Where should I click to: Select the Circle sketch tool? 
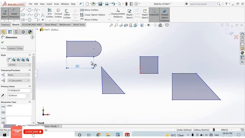click(x=29, y=10)
